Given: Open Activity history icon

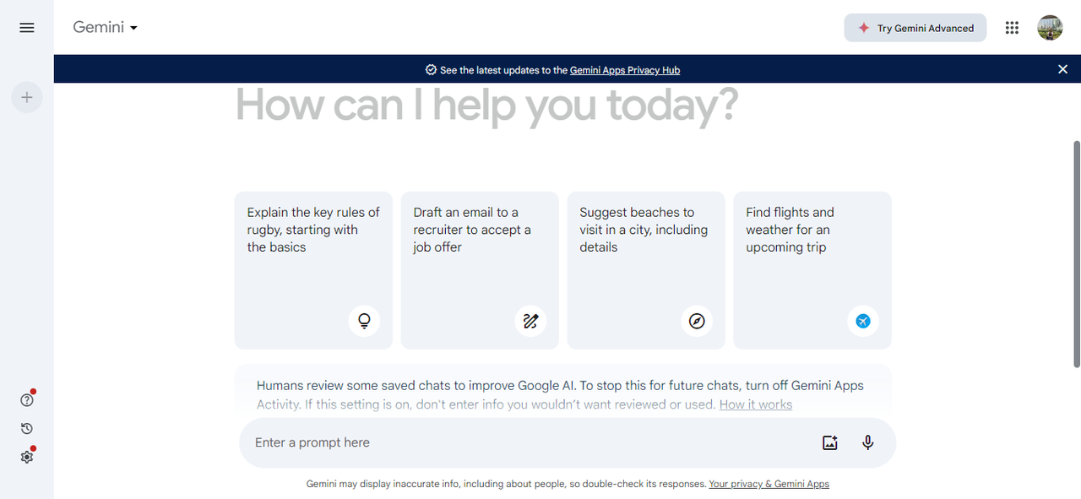Looking at the screenshot, I should pos(26,429).
